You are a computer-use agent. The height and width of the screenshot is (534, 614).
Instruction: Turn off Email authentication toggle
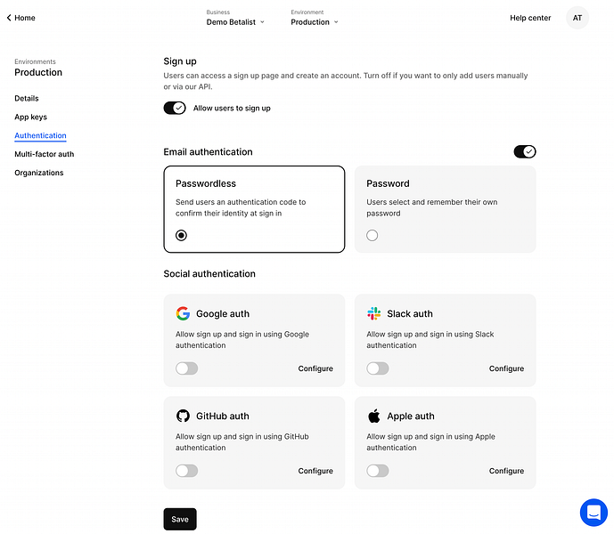525,151
